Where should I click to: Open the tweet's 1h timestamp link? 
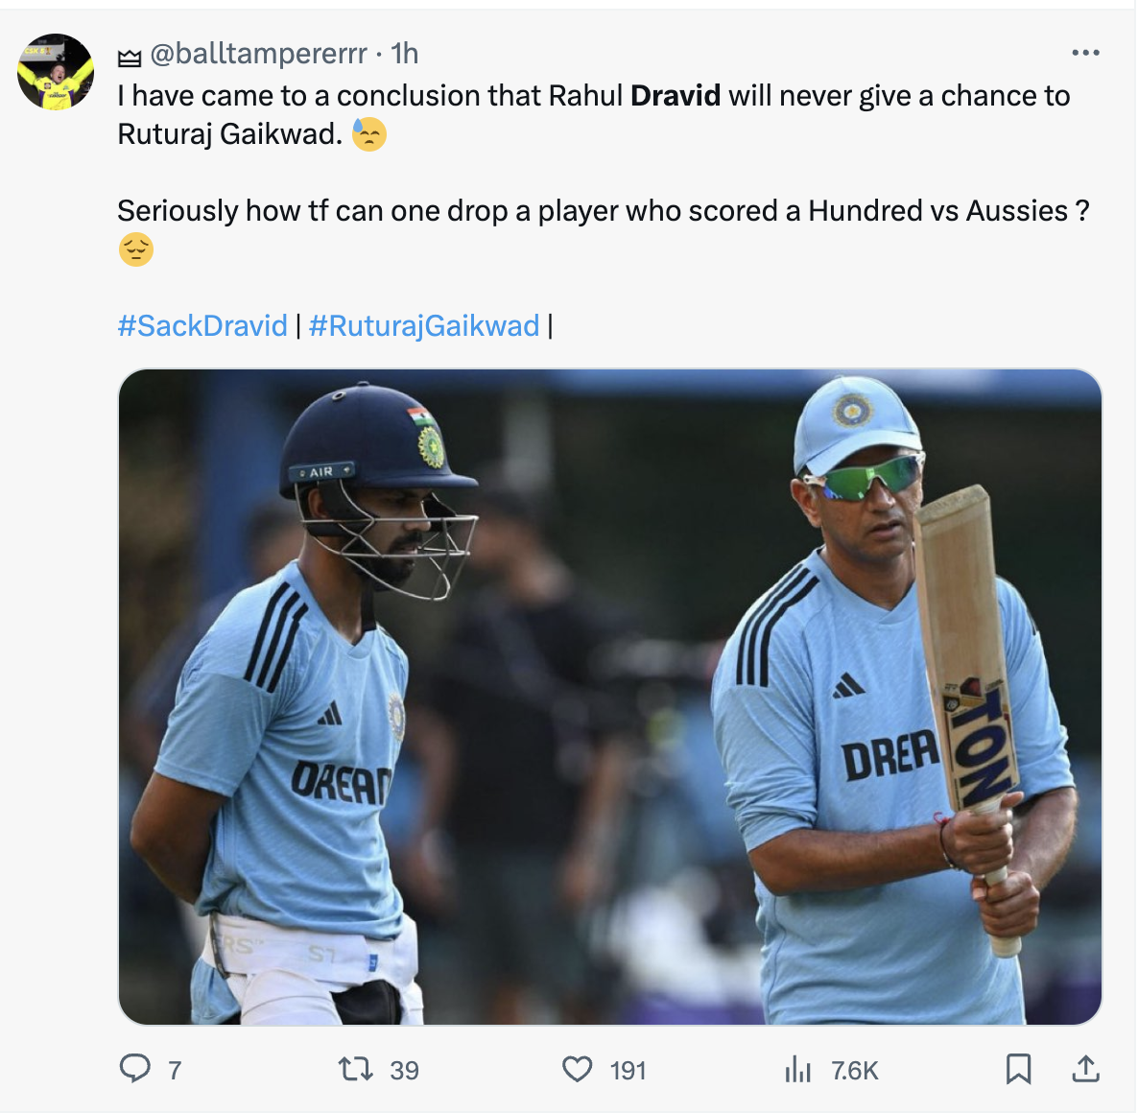[404, 54]
